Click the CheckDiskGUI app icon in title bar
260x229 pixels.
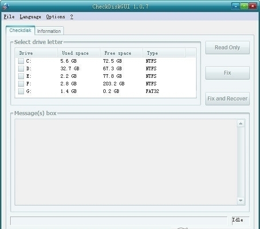(x=6, y=6)
